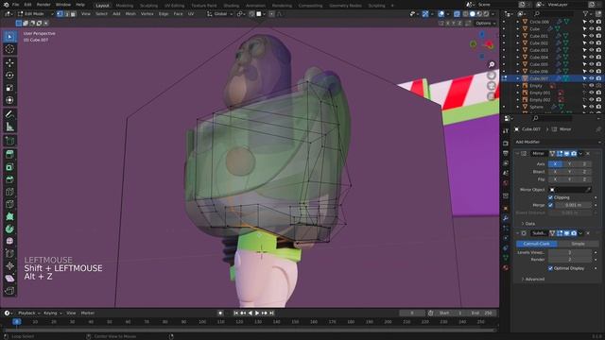This screenshot has width=605, height=340.
Task: Collapse the Mirror modifier panel
Action: 518,153
